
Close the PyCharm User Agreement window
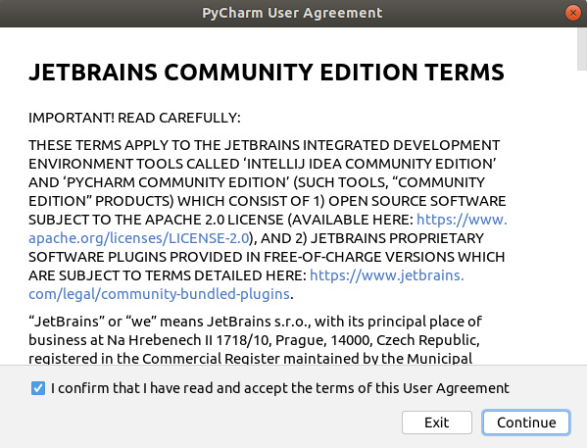[x=572, y=13]
